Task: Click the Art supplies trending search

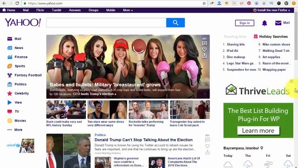Action: pyautogui.click(x=271, y=57)
